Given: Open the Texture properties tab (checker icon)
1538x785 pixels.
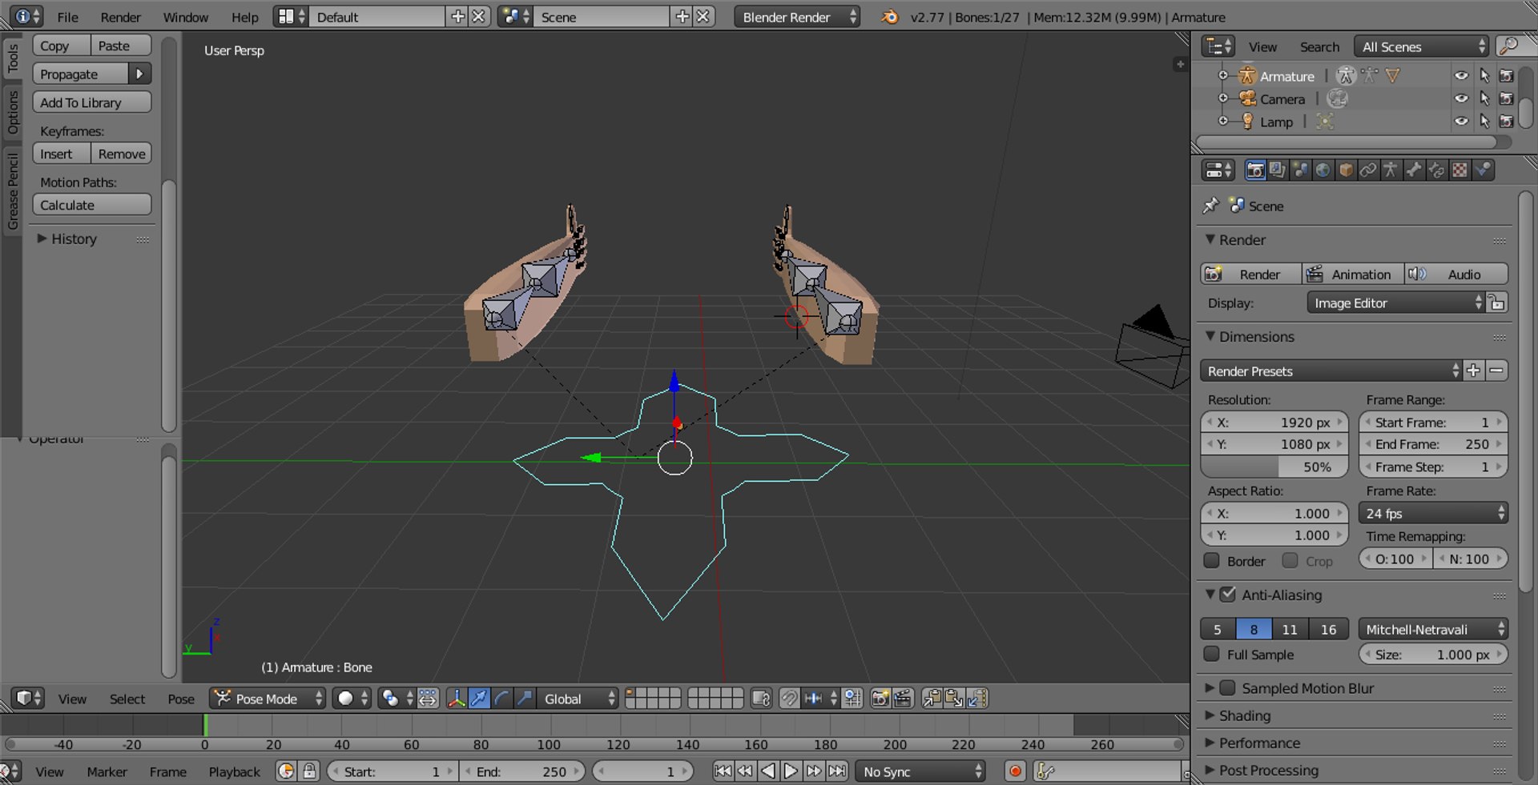Looking at the screenshot, I should pyautogui.click(x=1460, y=170).
